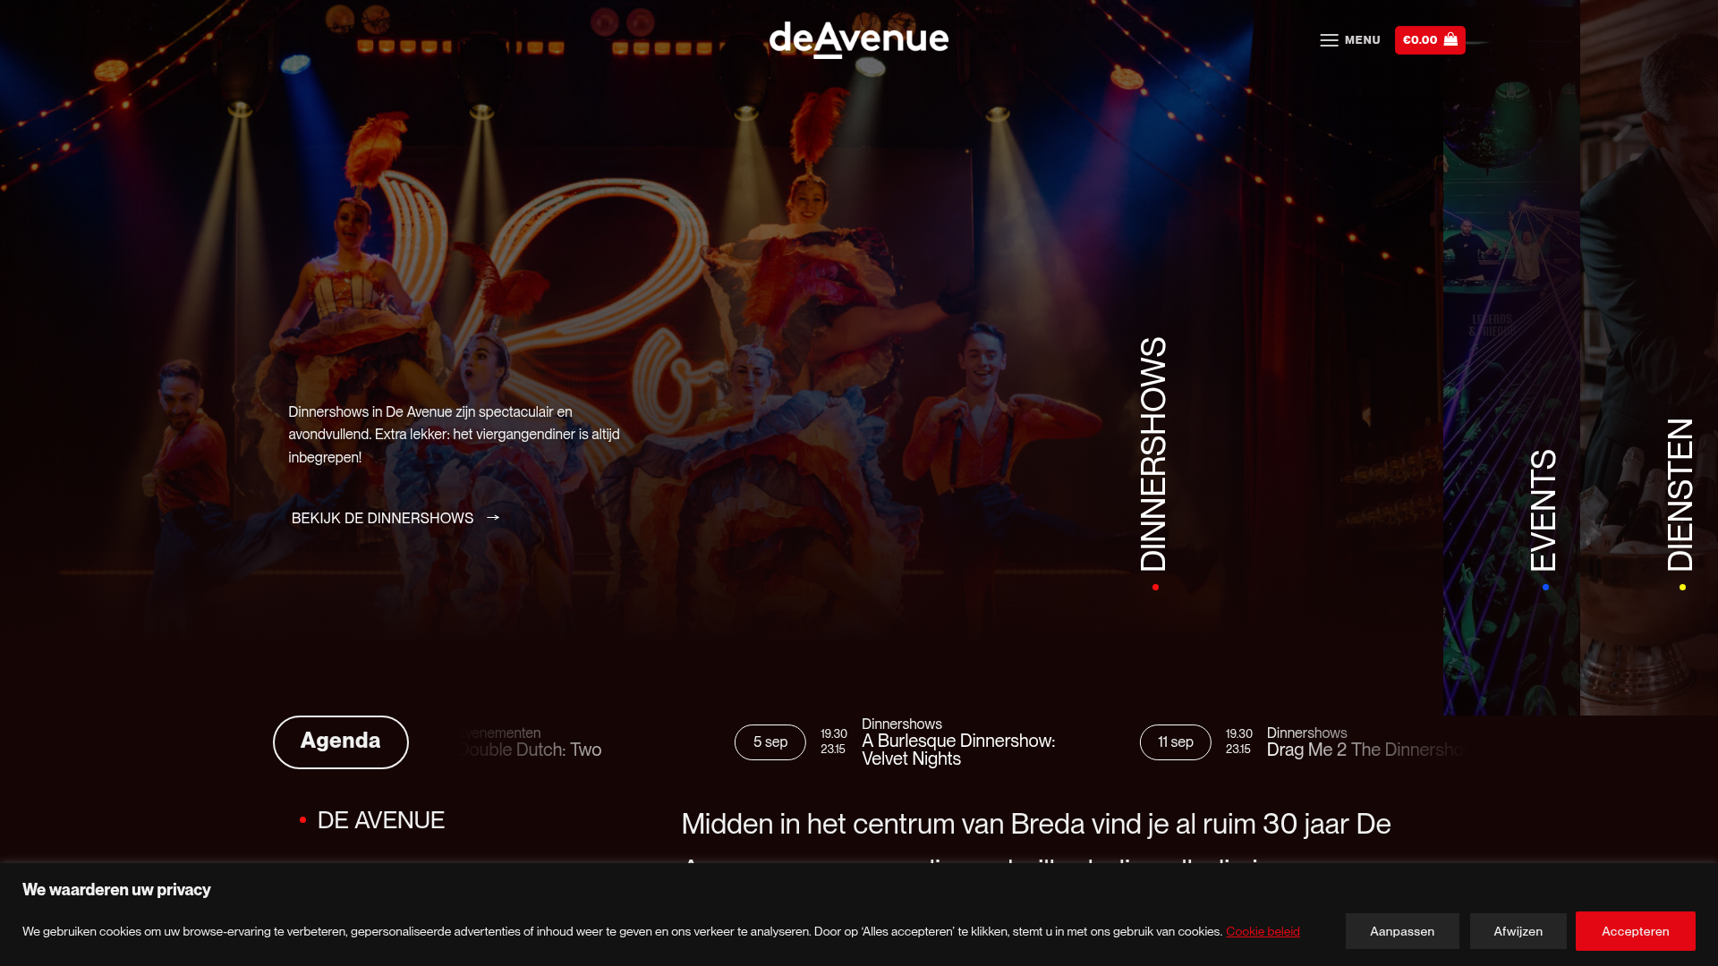Open the Cookie beleid link
The height and width of the screenshot is (966, 1718).
point(1263,931)
